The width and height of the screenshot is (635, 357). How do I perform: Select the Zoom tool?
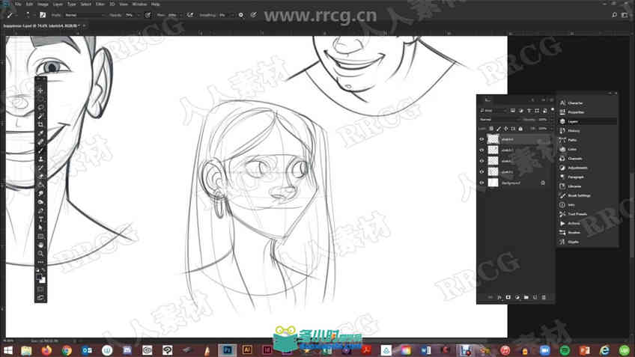(40, 254)
